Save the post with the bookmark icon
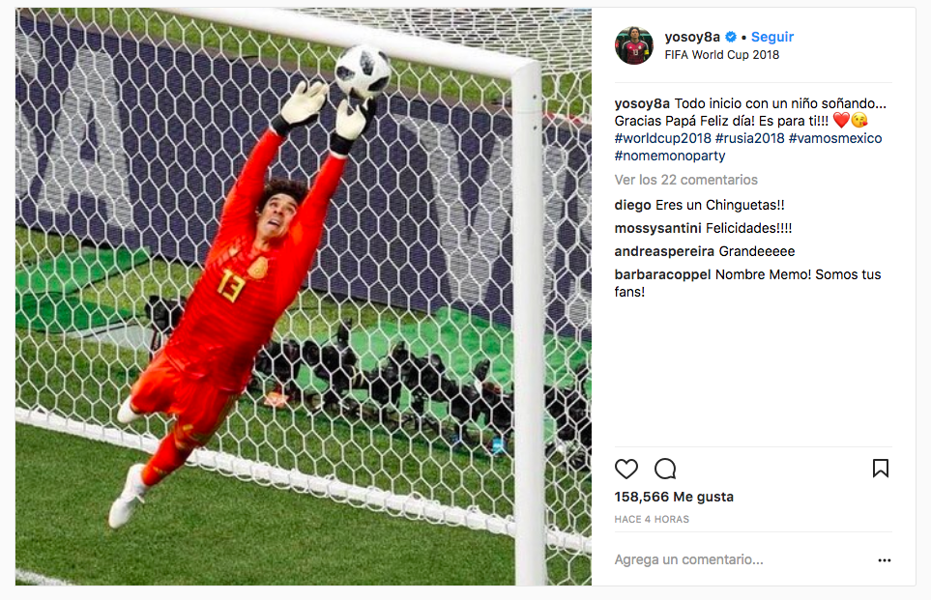This screenshot has width=931, height=600. (881, 469)
